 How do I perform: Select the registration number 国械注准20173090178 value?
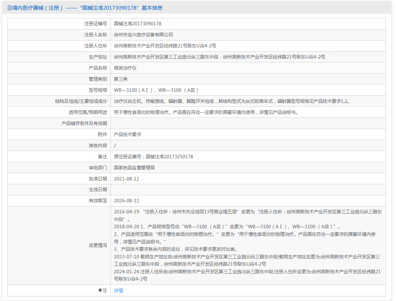pyautogui.click(x=137, y=24)
